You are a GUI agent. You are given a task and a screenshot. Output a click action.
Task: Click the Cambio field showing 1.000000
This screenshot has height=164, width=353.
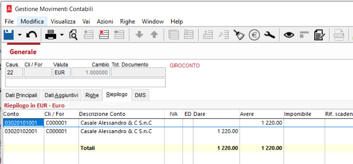click(91, 73)
